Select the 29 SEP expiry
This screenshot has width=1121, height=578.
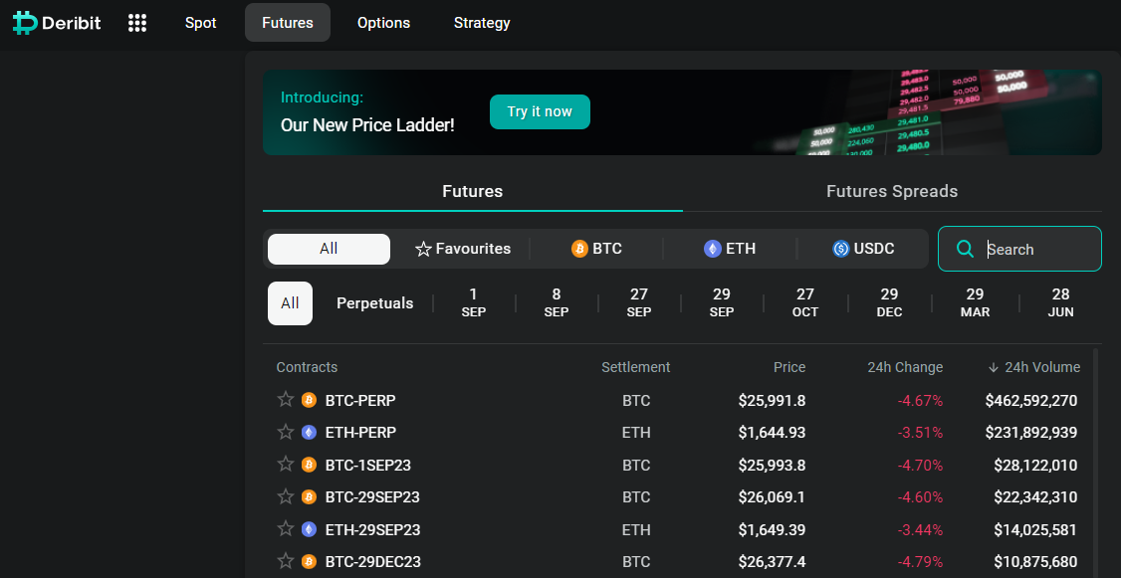[x=722, y=303]
